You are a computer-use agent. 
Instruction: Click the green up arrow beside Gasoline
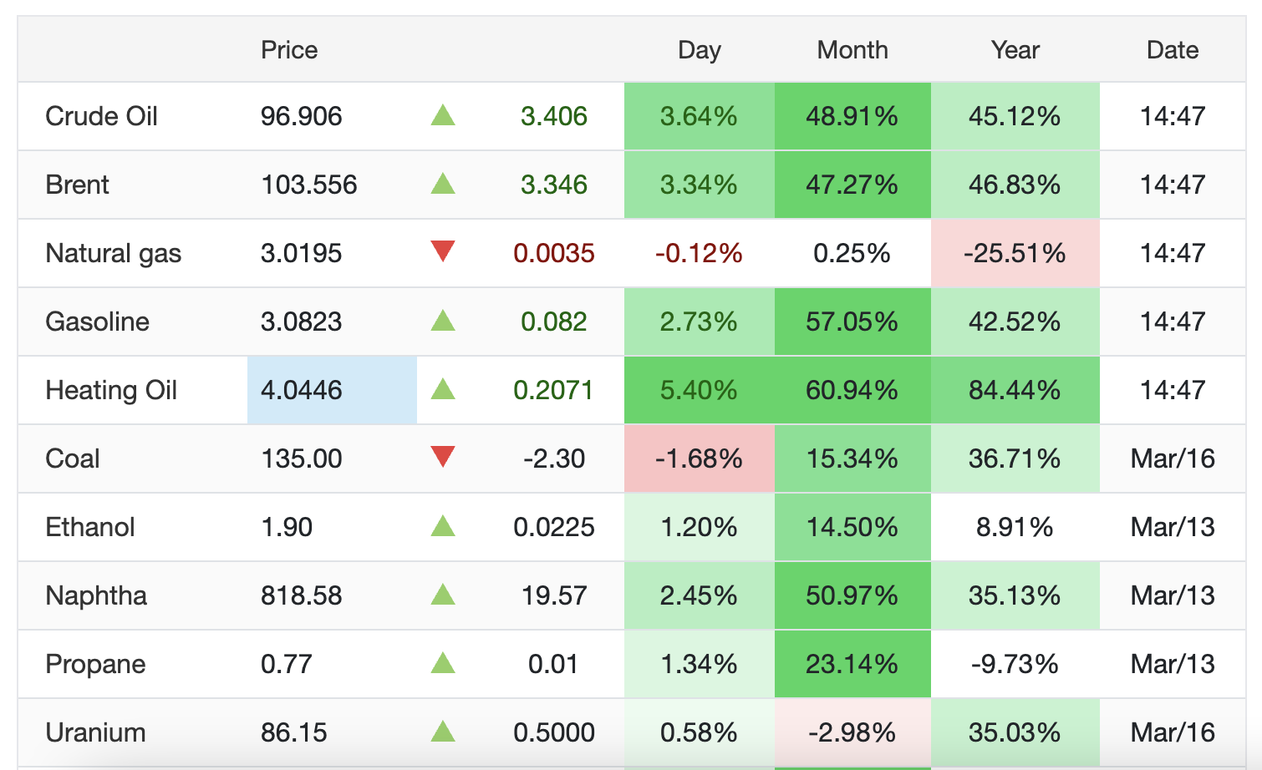pyautogui.click(x=442, y=321)
